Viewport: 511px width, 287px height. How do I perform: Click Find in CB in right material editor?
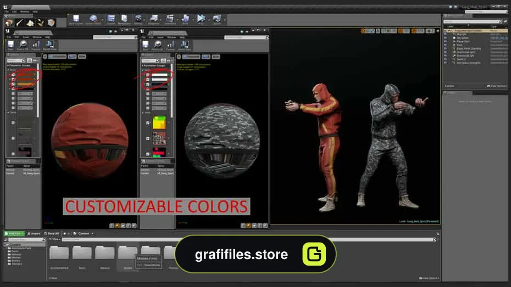click(157, 45)
